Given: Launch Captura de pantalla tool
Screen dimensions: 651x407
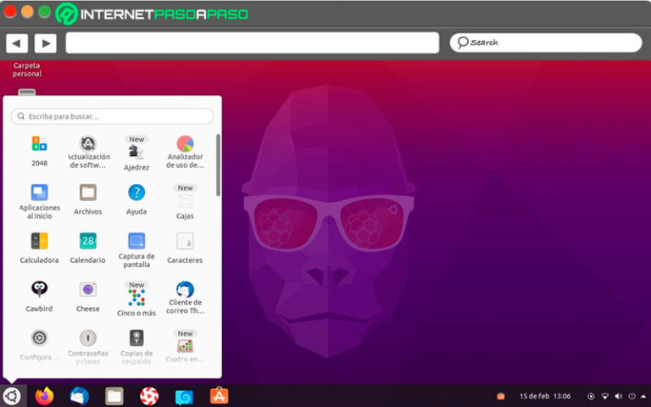Looking at the screenshot, I should pos(136,242).
